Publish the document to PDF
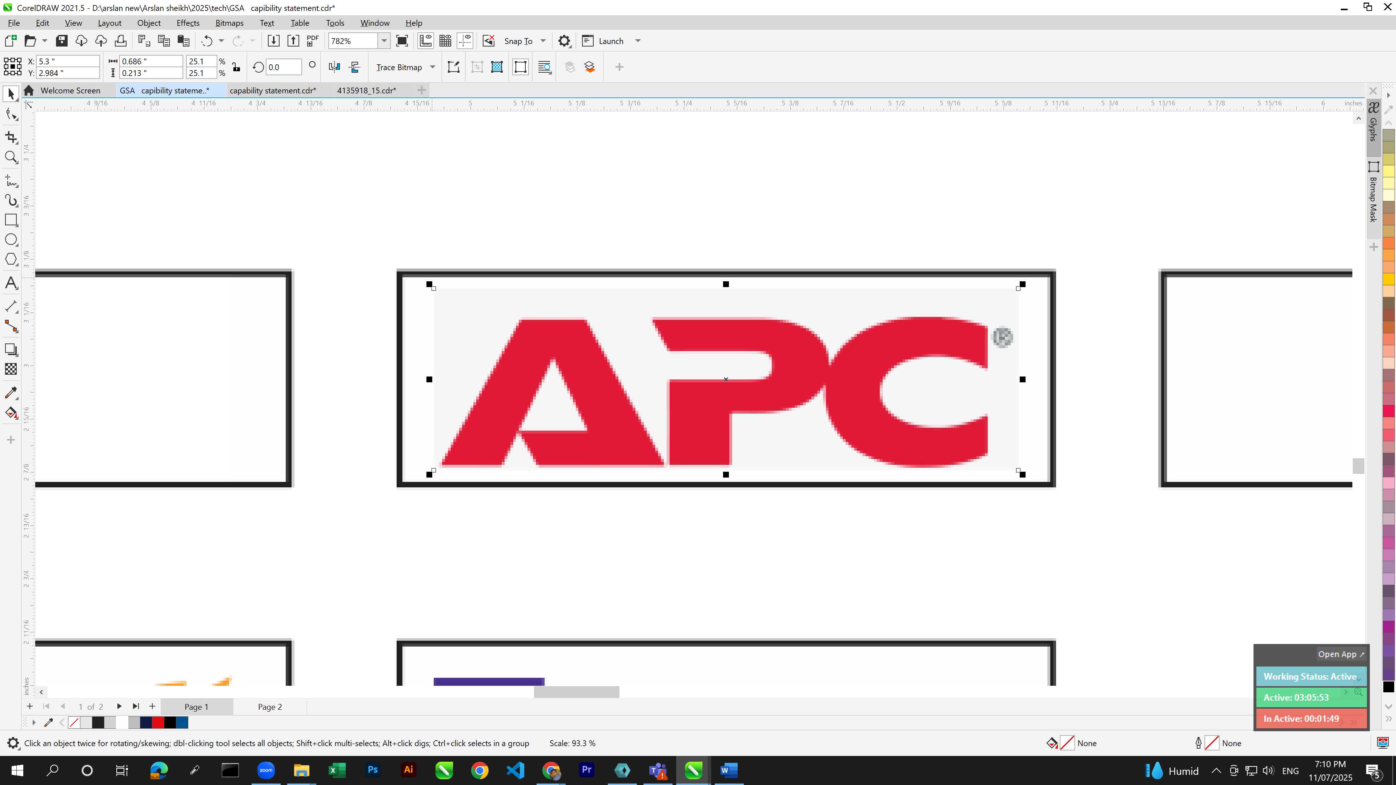This screenshot has width=1396, height=785. click(313, 41)
